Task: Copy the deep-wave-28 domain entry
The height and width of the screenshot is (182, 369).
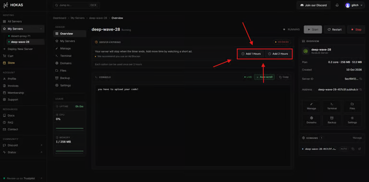Action: pyautogui.click(x=353, y=149)
